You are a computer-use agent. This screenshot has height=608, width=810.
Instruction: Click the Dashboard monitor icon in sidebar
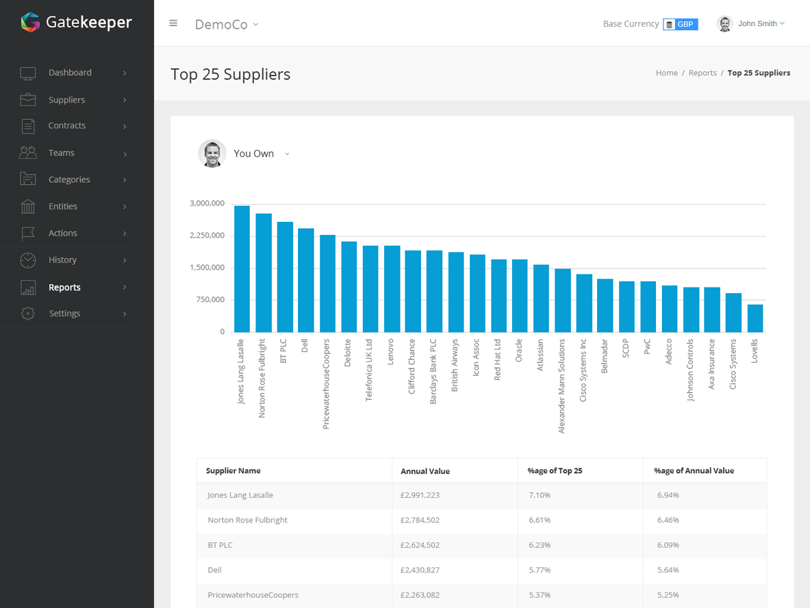(28, 73)
